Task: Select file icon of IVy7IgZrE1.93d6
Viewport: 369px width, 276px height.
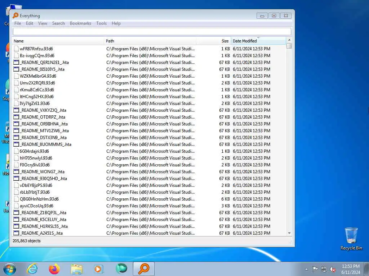Action: [x=16, y=103]
